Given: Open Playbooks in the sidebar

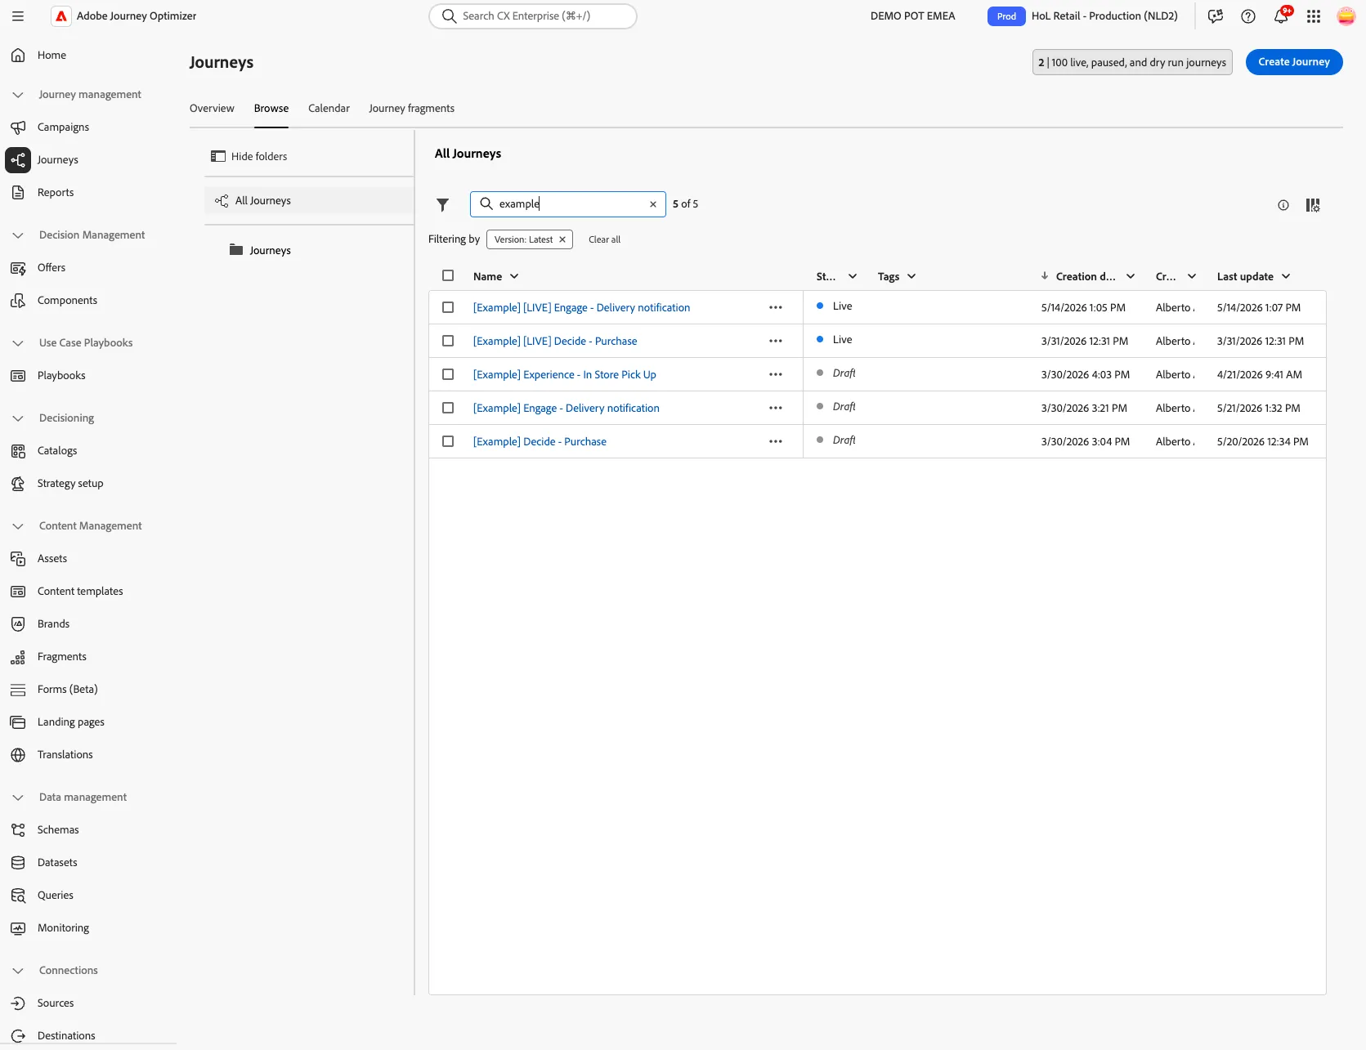Looking at the screenshot, I should click(61, 376).
